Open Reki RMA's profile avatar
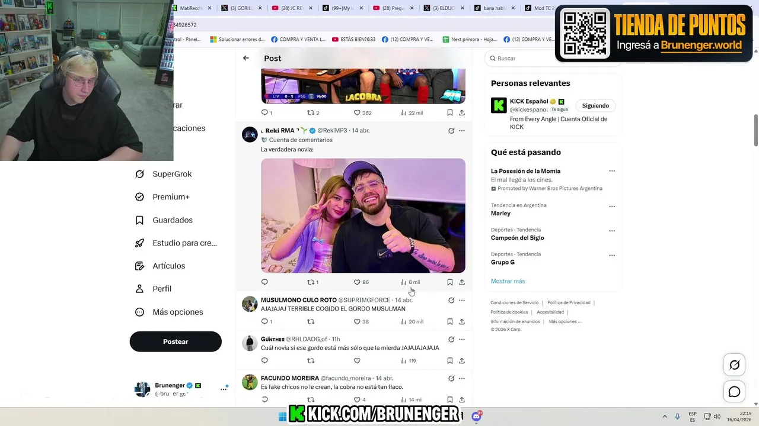The image size is (759, 426). (x=250, y=134)
